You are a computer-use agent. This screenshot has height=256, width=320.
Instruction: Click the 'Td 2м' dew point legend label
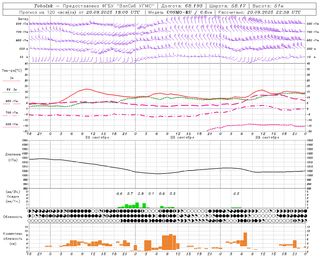point(12,89)
